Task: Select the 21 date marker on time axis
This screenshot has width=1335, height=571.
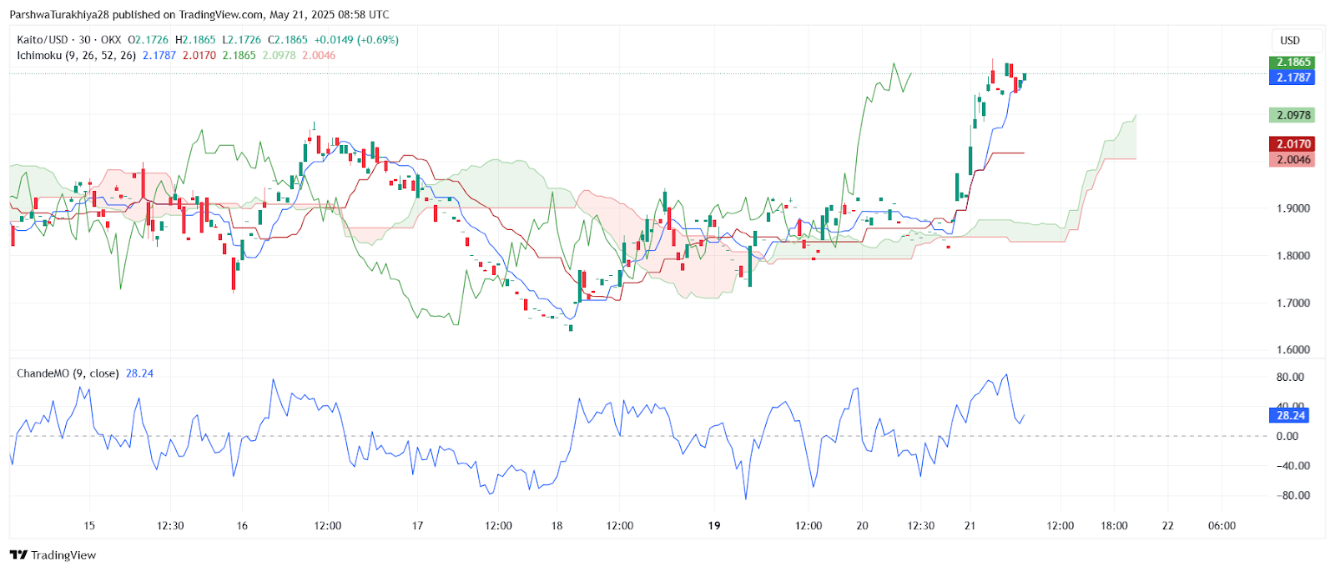Action: 970,526
